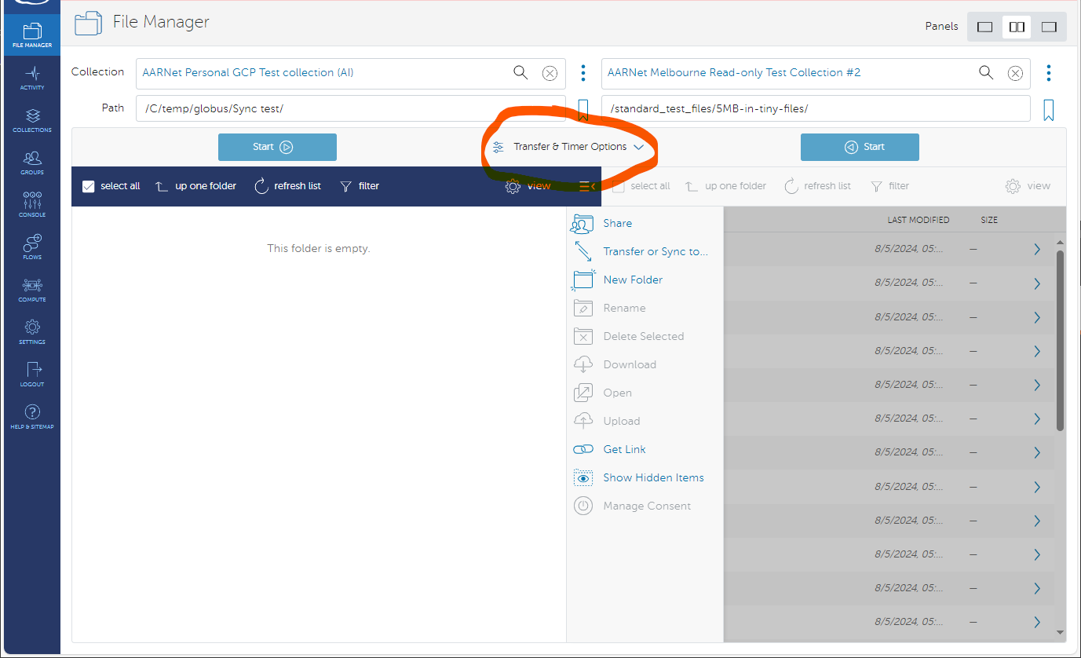Go up one folder in right panel

point(725,186)
